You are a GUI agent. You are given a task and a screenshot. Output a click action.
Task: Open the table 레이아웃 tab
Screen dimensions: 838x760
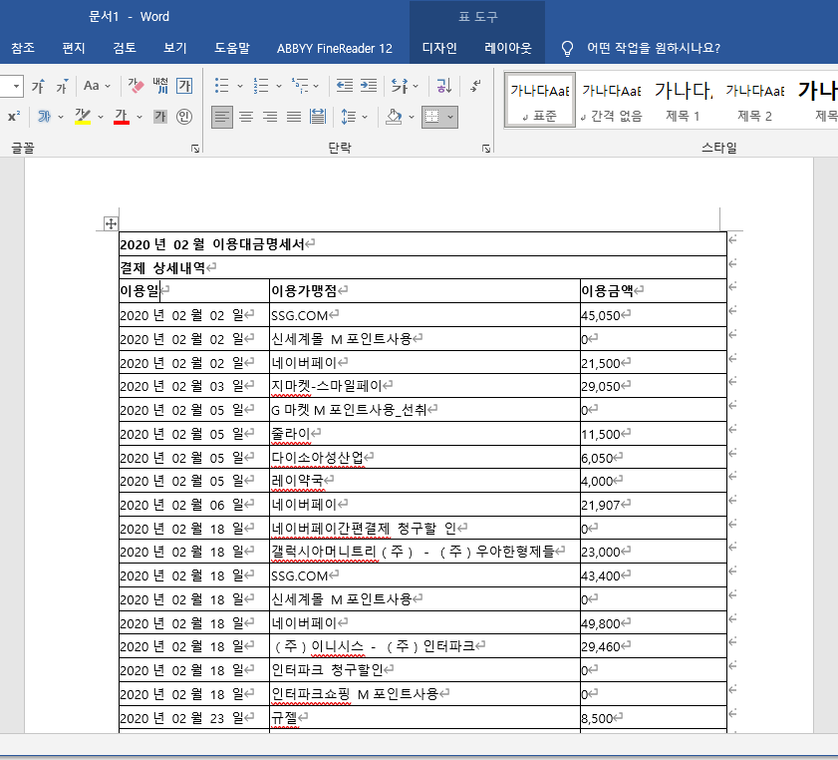(x=508, y=48)
